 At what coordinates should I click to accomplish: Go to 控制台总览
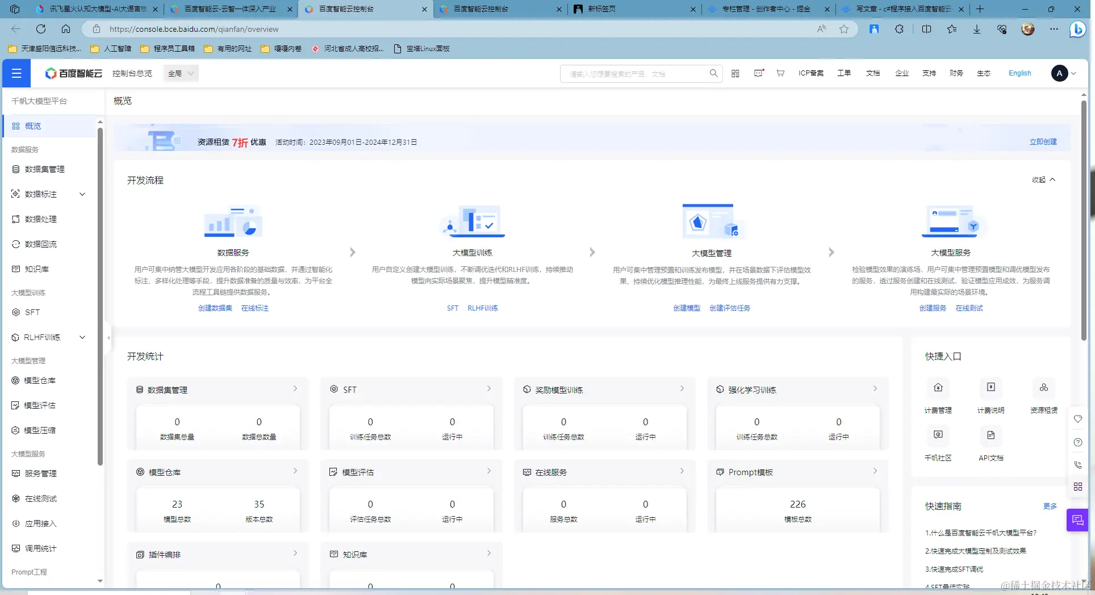pyautogui.click(x=132, y=73)
